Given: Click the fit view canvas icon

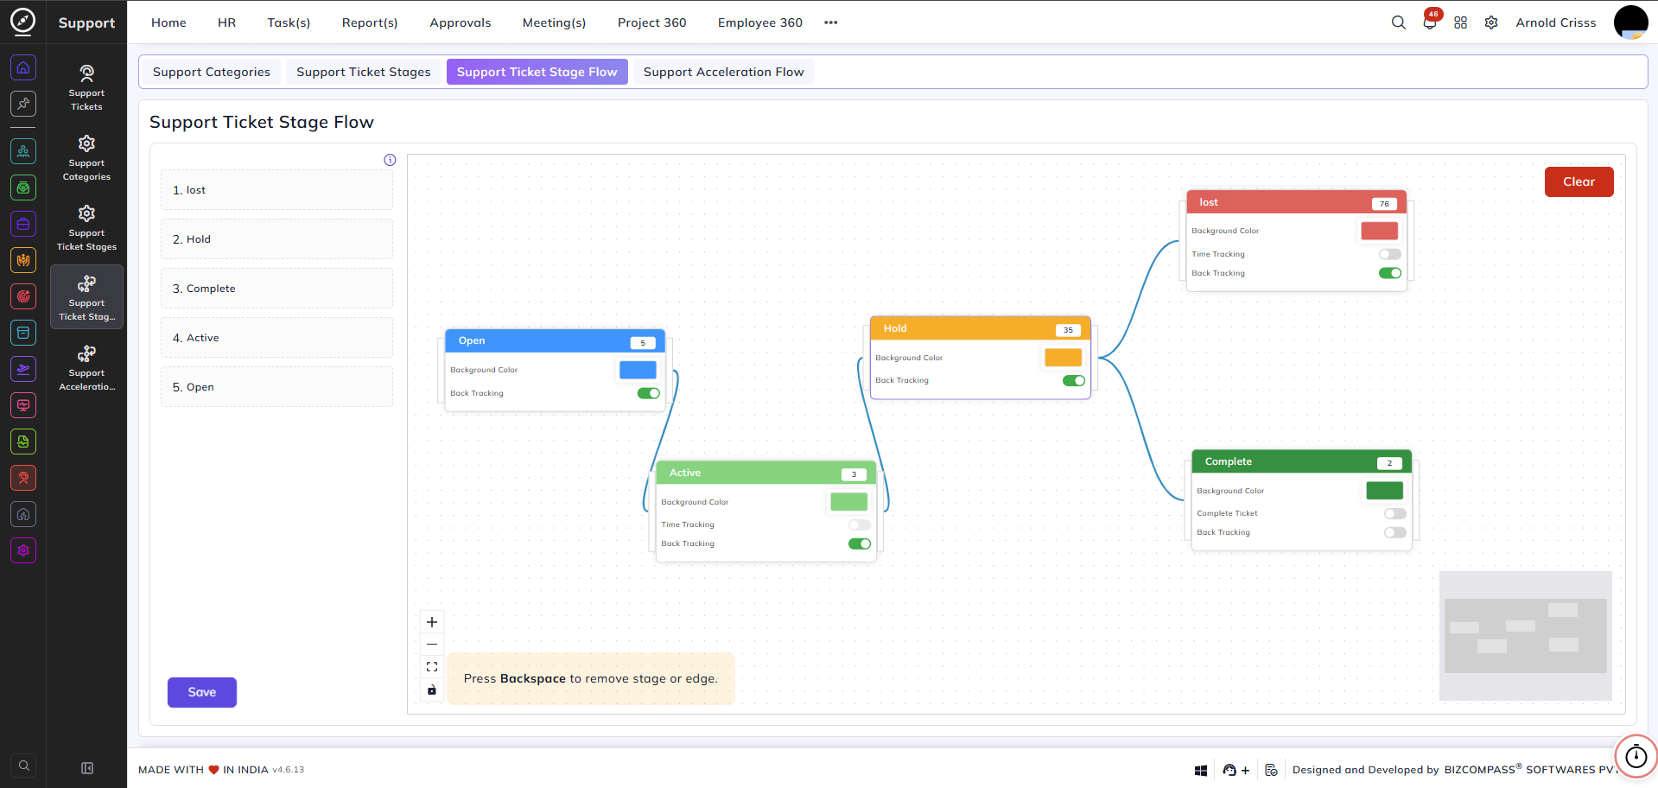Looking at the screenshot, I should 432,667.
